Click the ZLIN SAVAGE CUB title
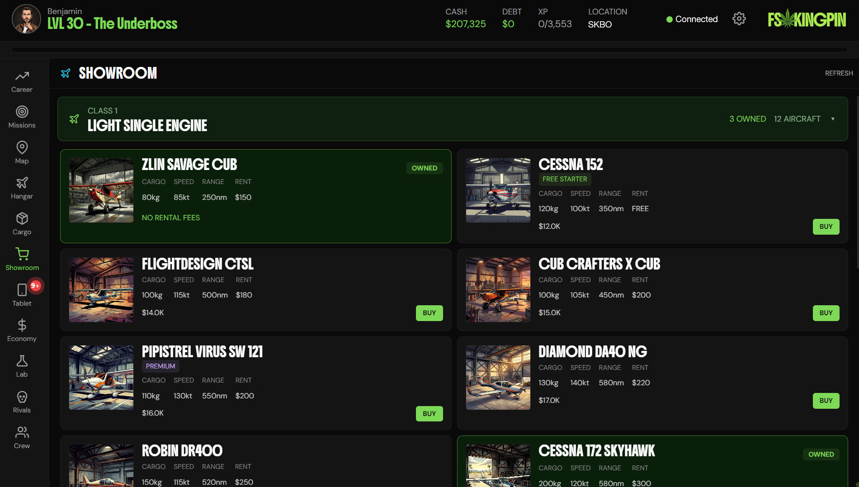859x487 pixels. tap(189, 165)
